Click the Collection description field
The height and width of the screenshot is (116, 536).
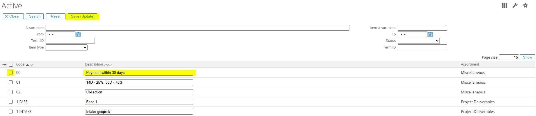[139, 92]
